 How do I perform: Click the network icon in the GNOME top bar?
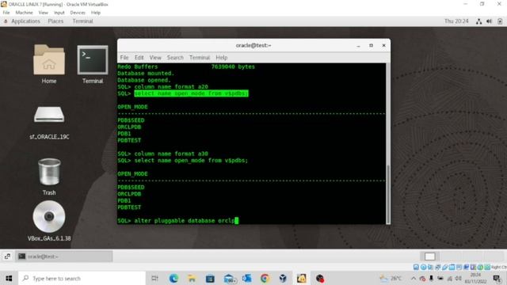click(x=478, y=21)
